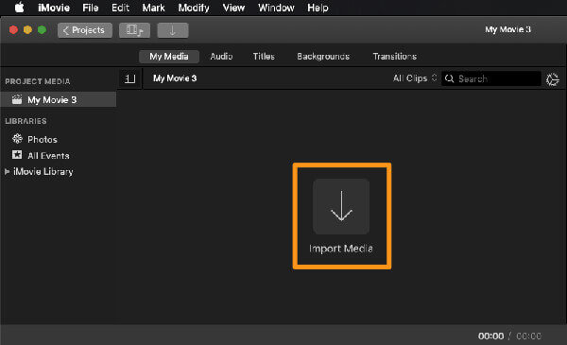The height and width of the screenshot is (345, 567).
Task: Select My Movie 3 in Project Media
Action: [59, 99]
